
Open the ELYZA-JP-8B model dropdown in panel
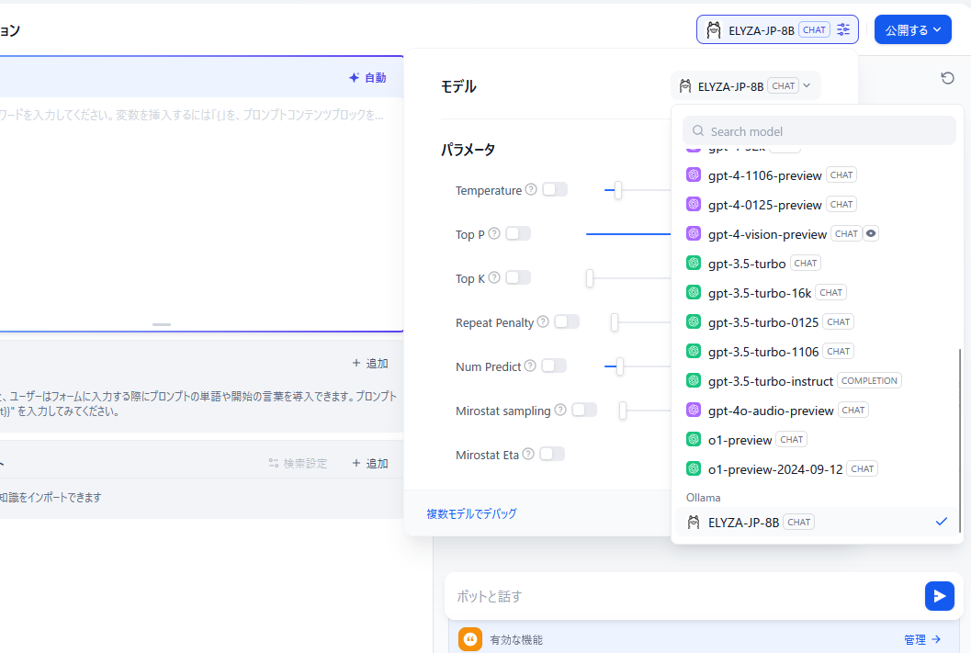pos(746,86)
